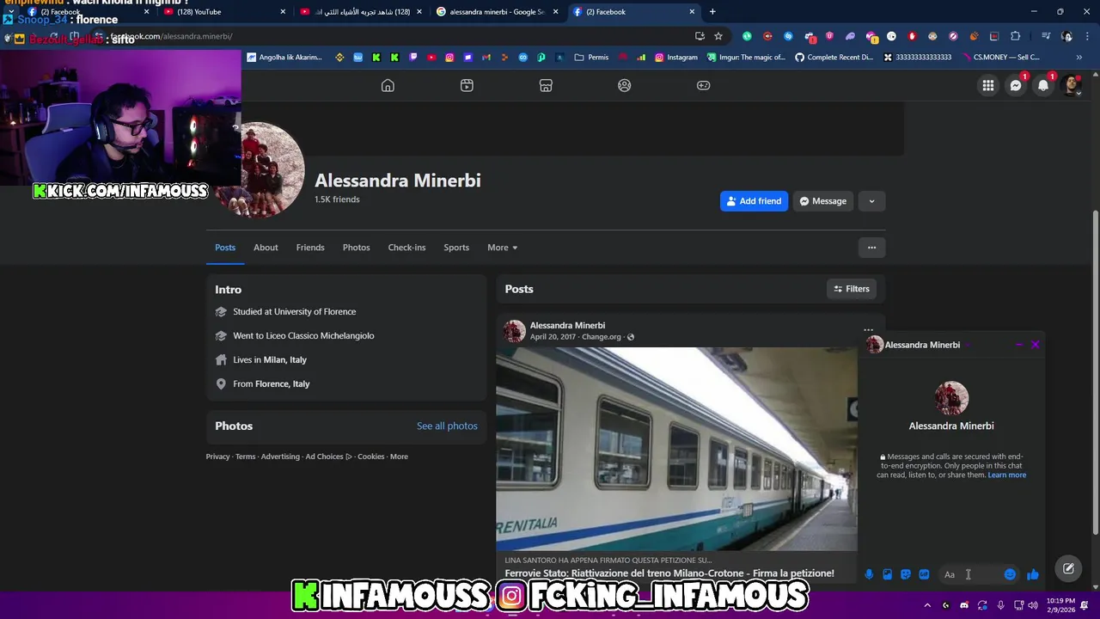The height and width of the screenshot is (619, 1100).
Task: Attach a photo in the chat
Action: tap(887, 574)
